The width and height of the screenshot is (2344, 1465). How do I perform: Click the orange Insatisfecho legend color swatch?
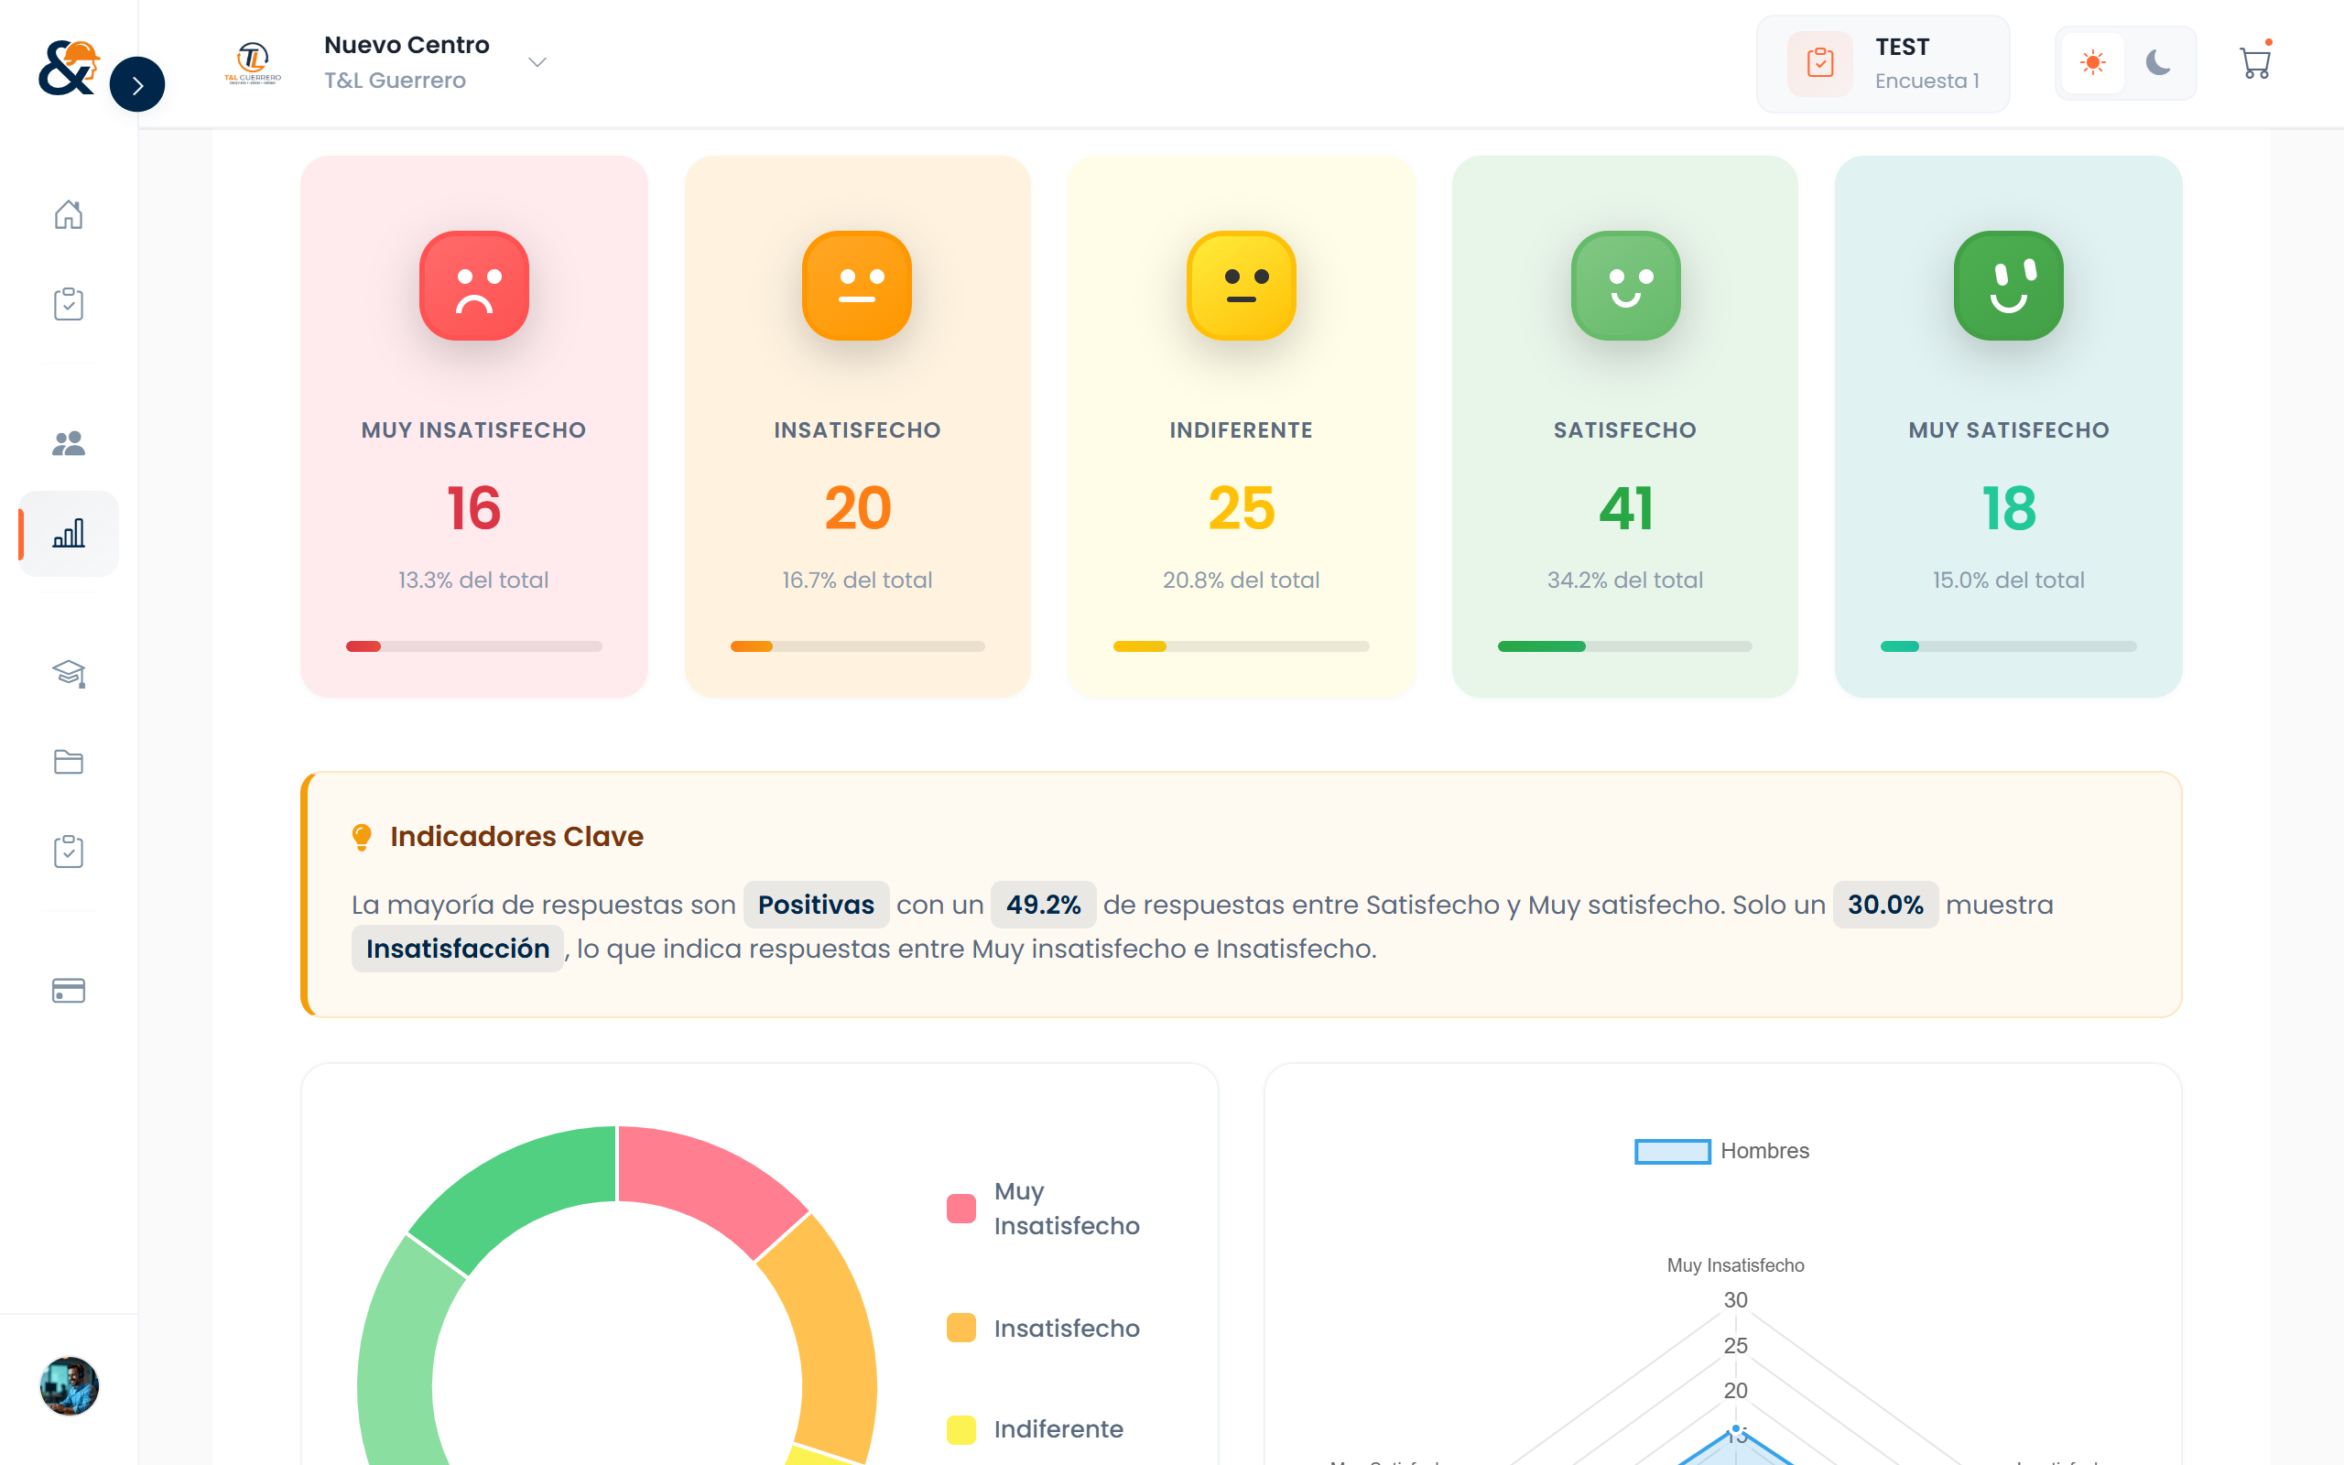coord(960,1328)
